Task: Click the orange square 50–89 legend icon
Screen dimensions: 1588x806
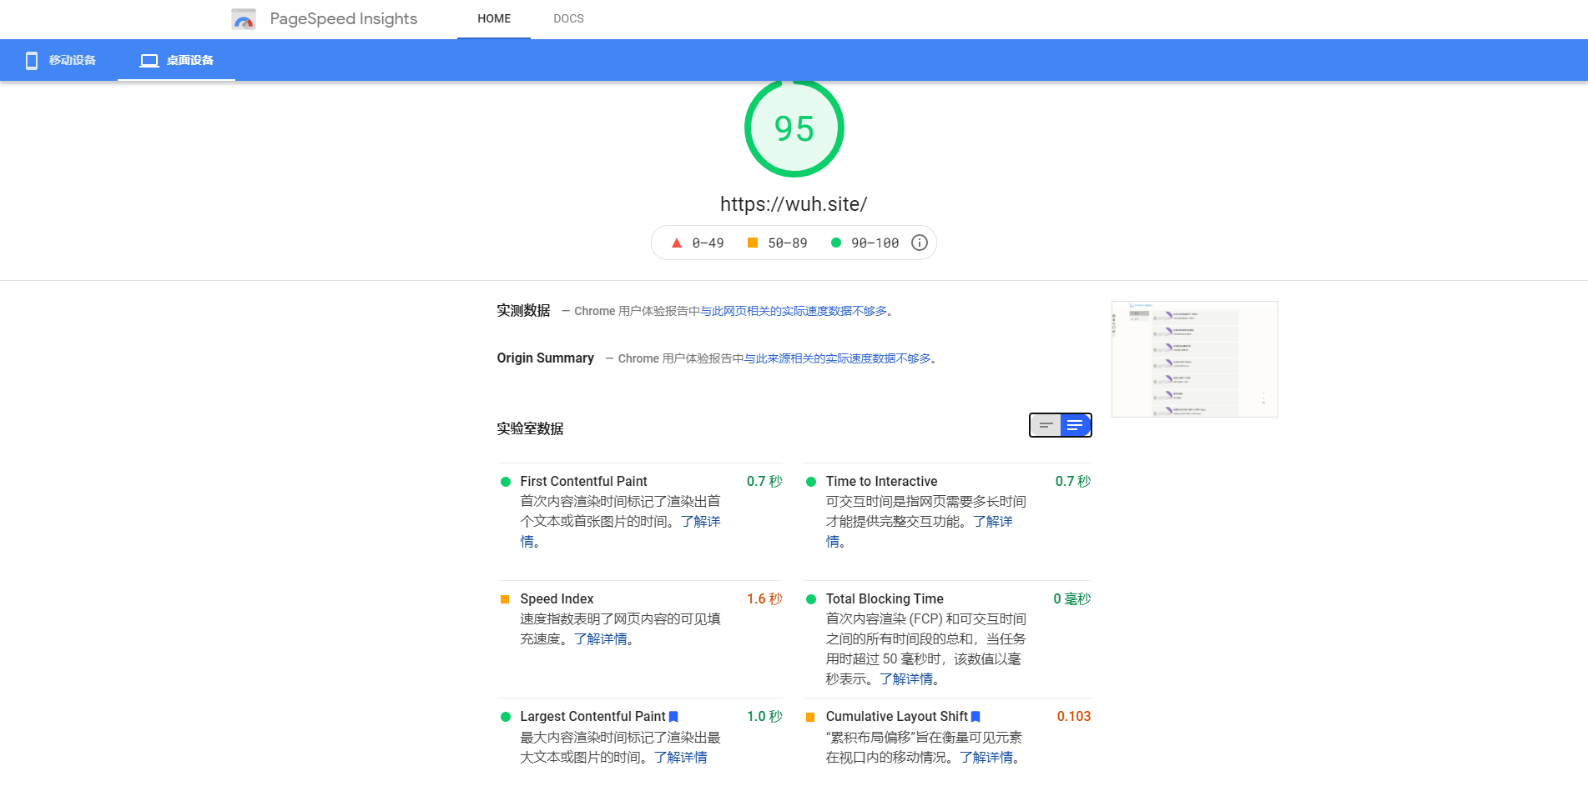Action: click(752, 243)
